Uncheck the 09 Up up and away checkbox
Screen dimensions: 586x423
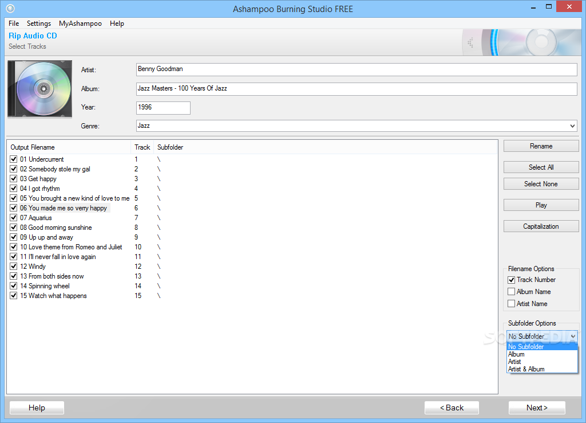14,237
